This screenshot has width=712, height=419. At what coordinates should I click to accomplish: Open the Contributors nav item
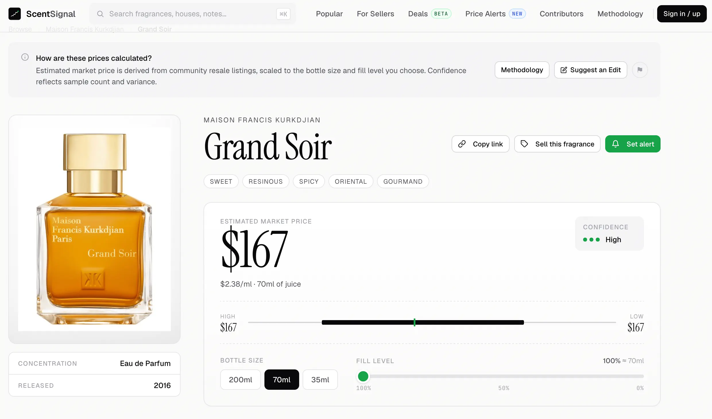click(562, 14)
